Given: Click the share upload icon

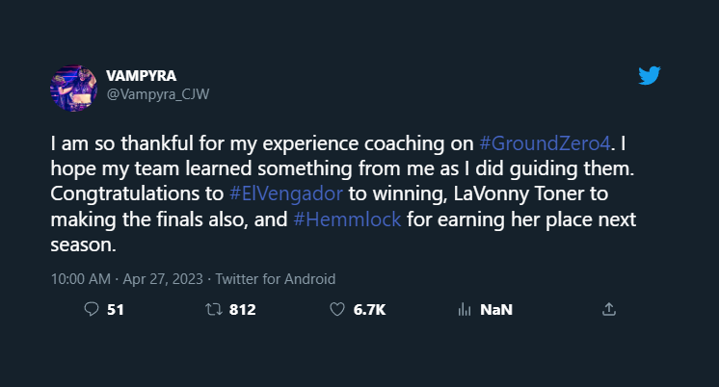Looking at the screenshot, I should coord(608,310).
